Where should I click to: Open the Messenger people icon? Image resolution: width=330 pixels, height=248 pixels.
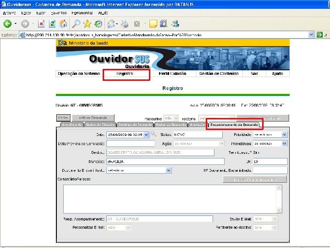pos(175,23)
